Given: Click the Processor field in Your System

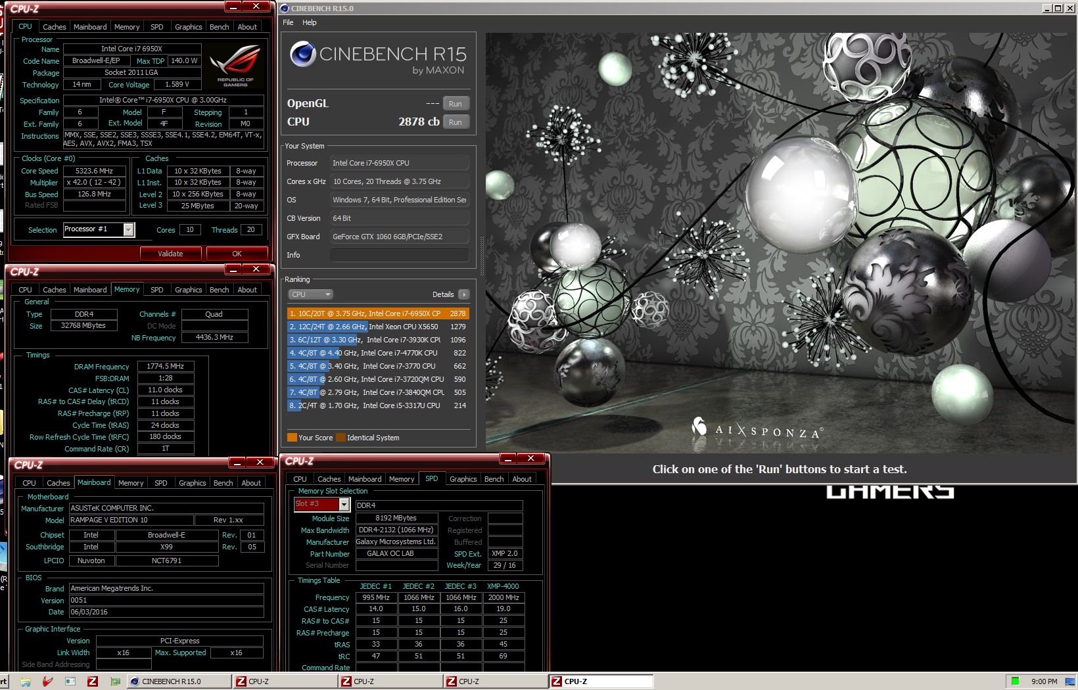Looking at the screenshot, I should tap(399, 163).
